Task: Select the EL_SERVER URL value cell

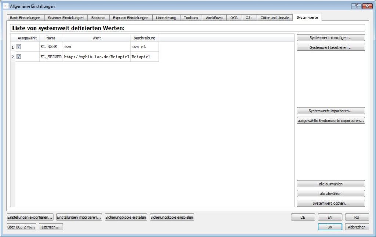Action: click(97, 57)
